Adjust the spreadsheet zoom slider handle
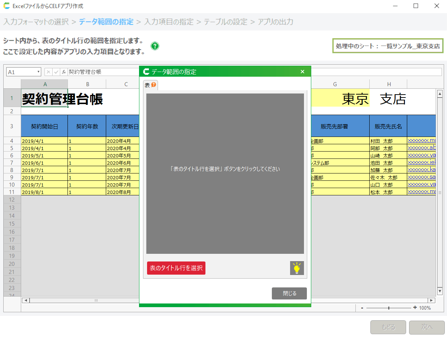This screenshot has width=447, height=340. point(389,308)
